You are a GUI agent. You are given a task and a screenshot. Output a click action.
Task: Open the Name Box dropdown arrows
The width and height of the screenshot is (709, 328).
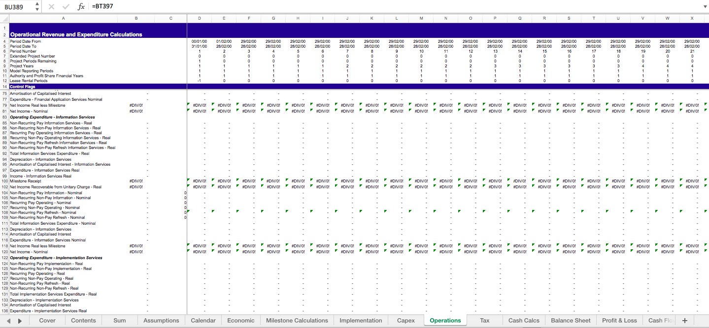point(37,7)
